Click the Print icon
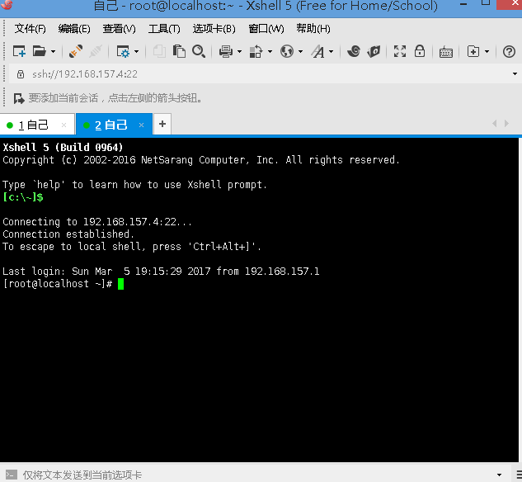The image size is (522, 482). pyautogui.click(x=226, y=52)
